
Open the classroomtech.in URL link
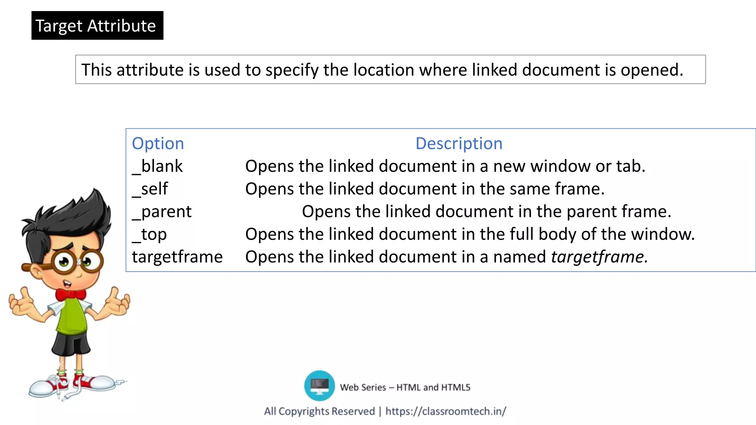[446, 411]
